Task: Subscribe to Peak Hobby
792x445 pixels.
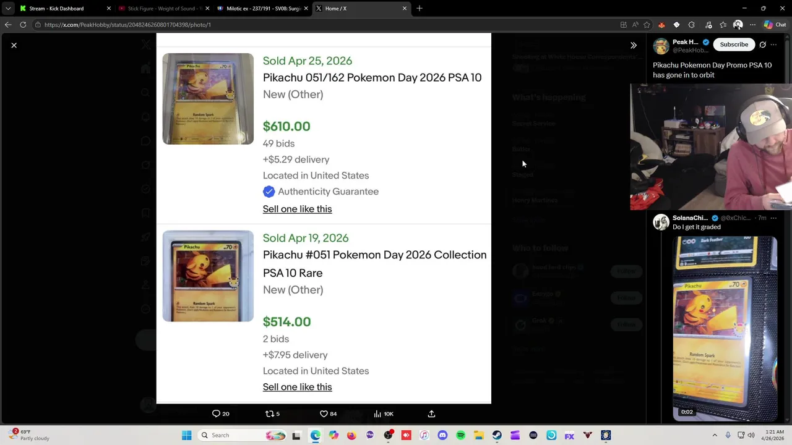Action: (x=734, y=44)
